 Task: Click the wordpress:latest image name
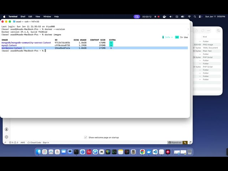[12, 48]
